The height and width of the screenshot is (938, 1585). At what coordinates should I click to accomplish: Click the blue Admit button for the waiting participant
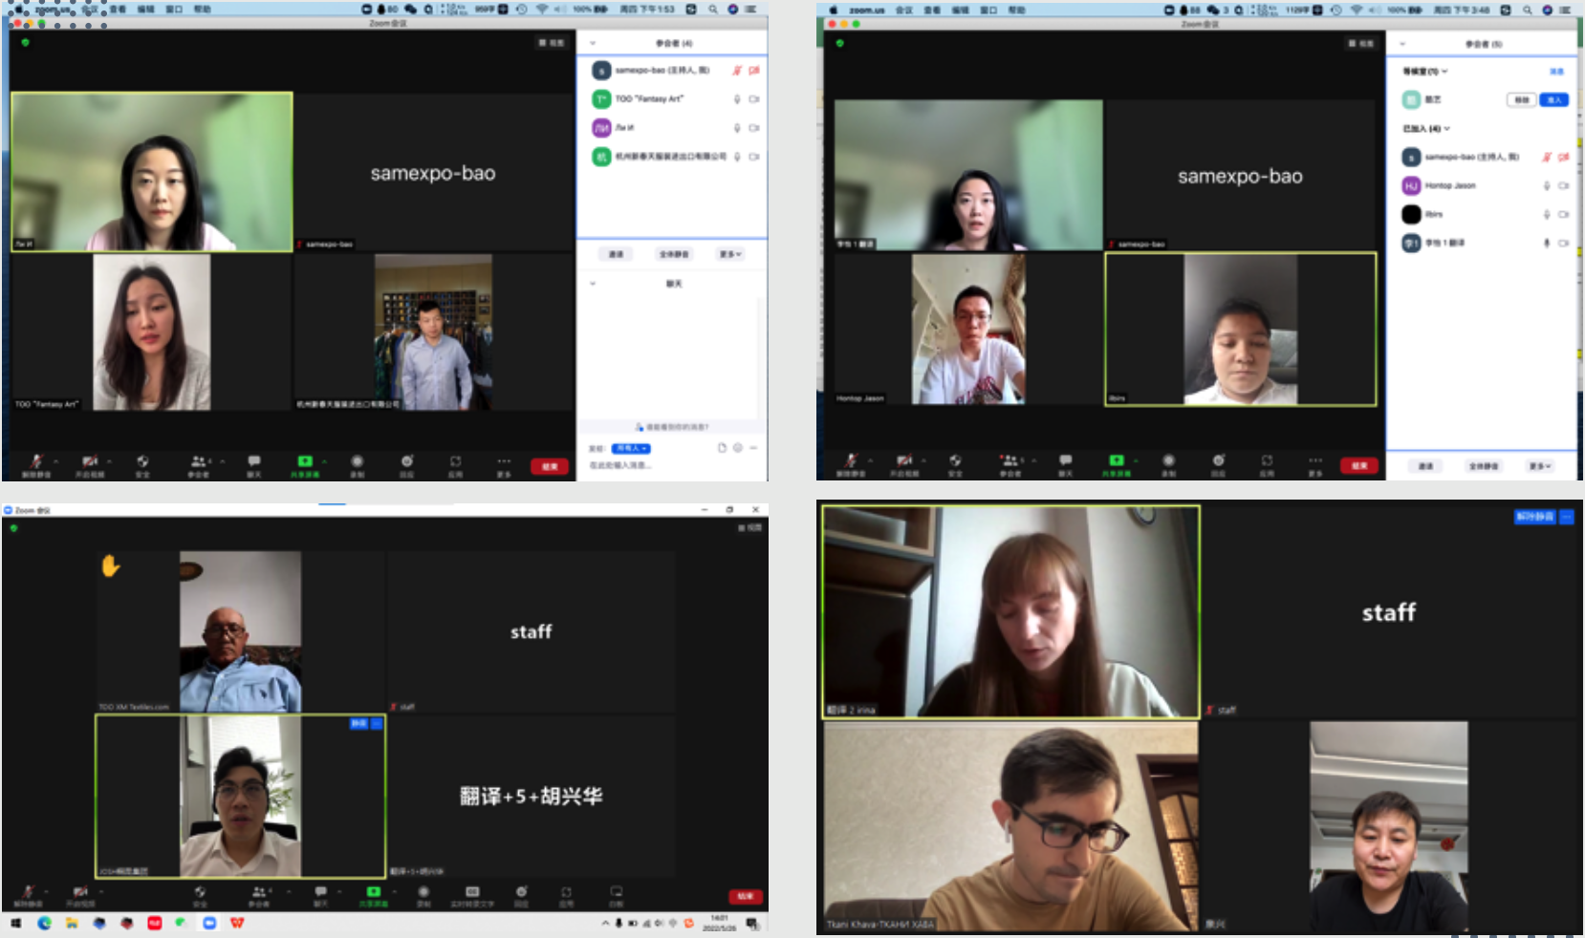(1553, 100)
